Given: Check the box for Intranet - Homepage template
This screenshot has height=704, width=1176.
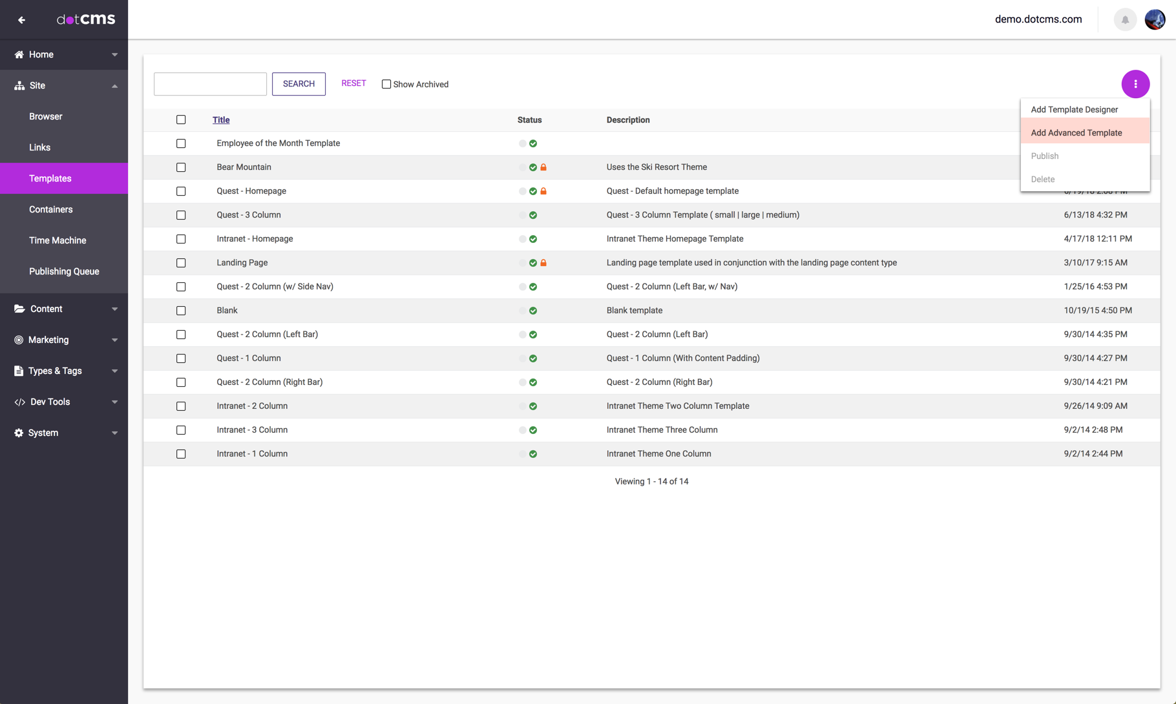Looking at the screenshot, I should 181,239.
